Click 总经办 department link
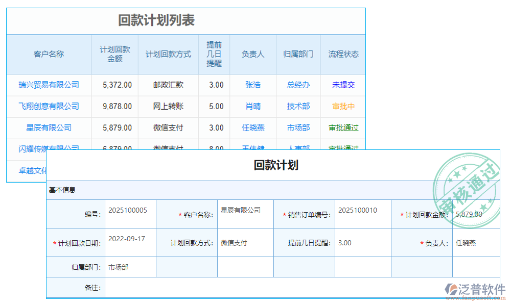 pos(298,85)
